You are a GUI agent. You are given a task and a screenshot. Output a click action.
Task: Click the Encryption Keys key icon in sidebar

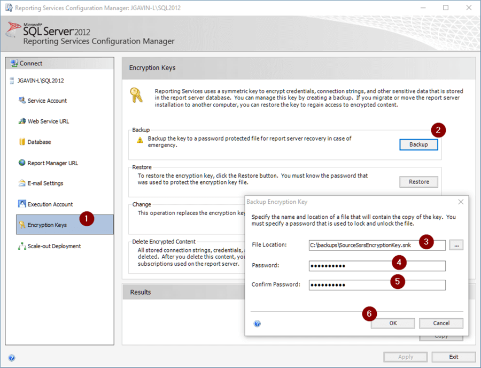(x=22, y=225)
